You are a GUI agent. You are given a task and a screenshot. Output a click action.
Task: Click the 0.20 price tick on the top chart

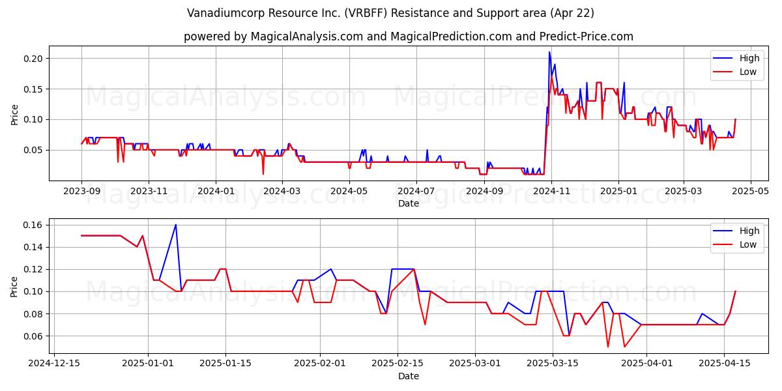click(x=34, y=59)
